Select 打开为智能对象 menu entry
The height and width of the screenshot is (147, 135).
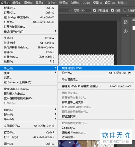click(29, 27)
